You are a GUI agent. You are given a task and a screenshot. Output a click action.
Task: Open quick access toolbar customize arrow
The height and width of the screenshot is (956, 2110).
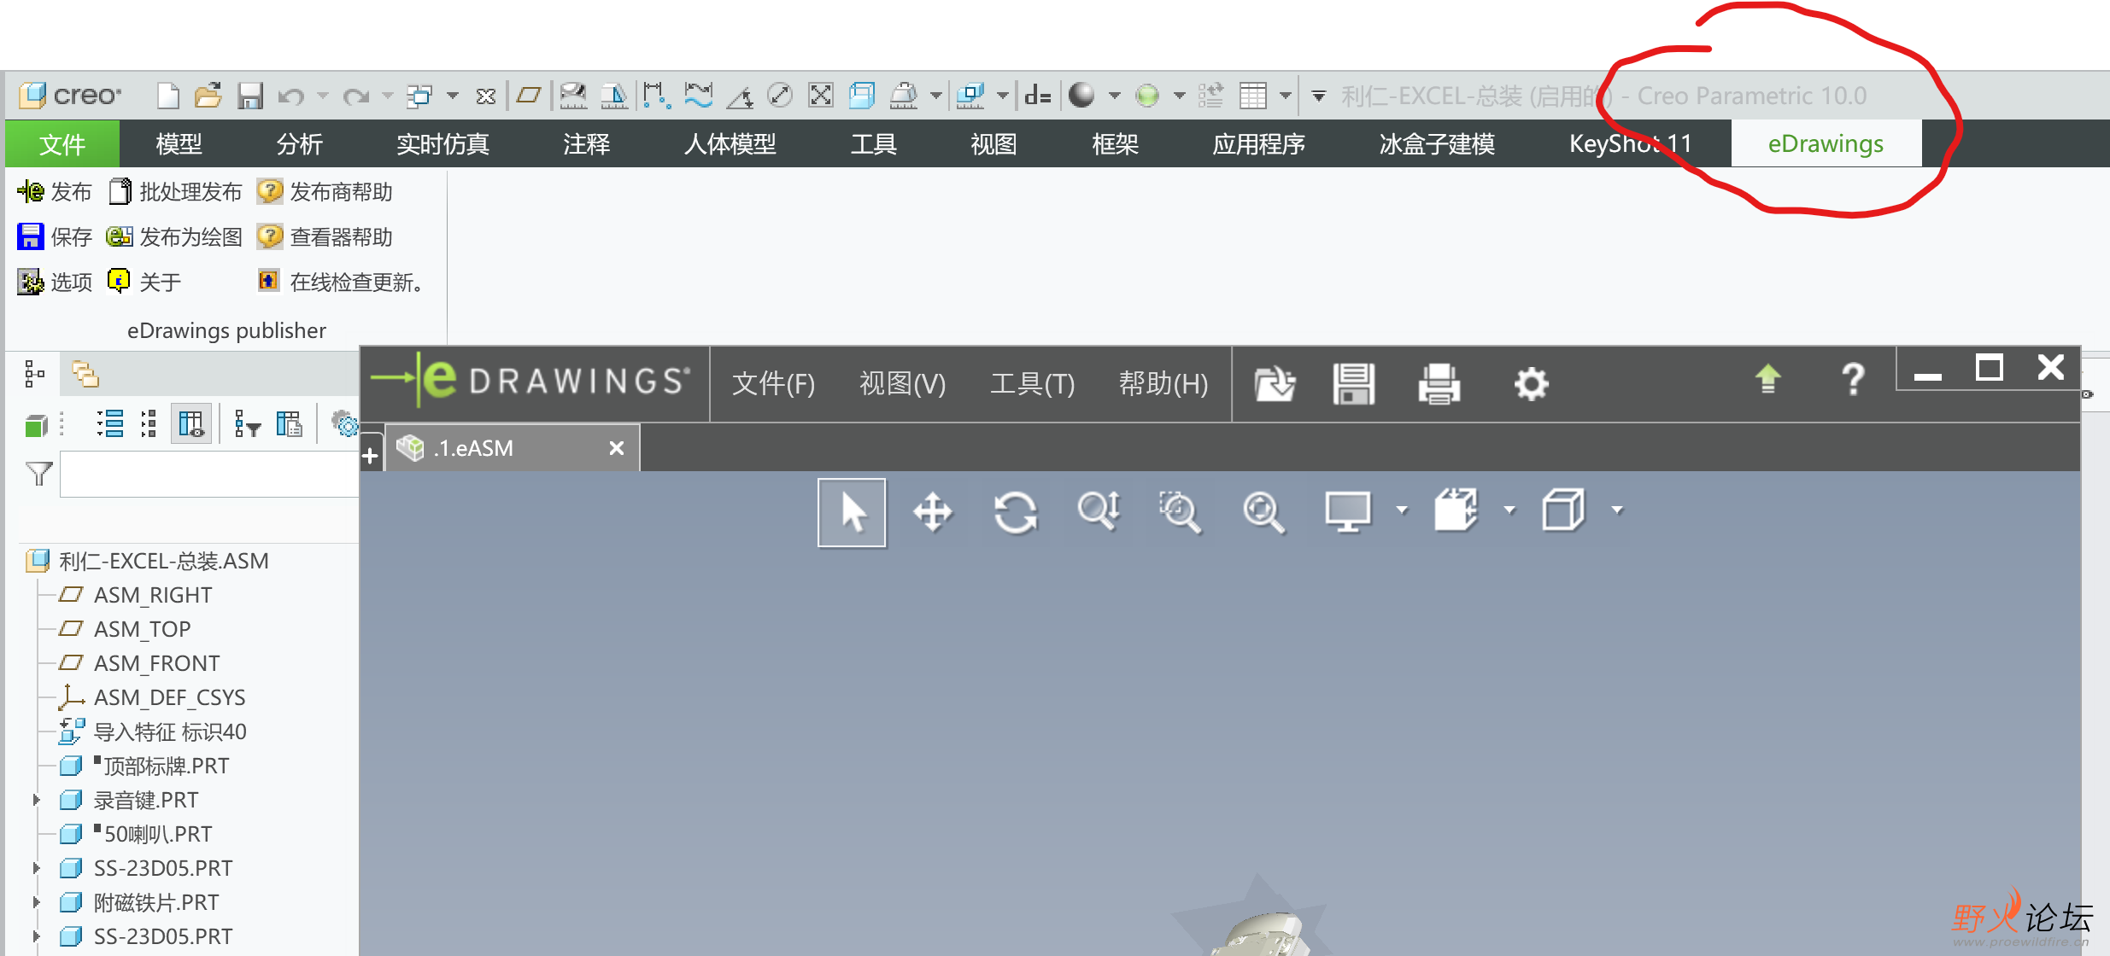point(1319,96)
